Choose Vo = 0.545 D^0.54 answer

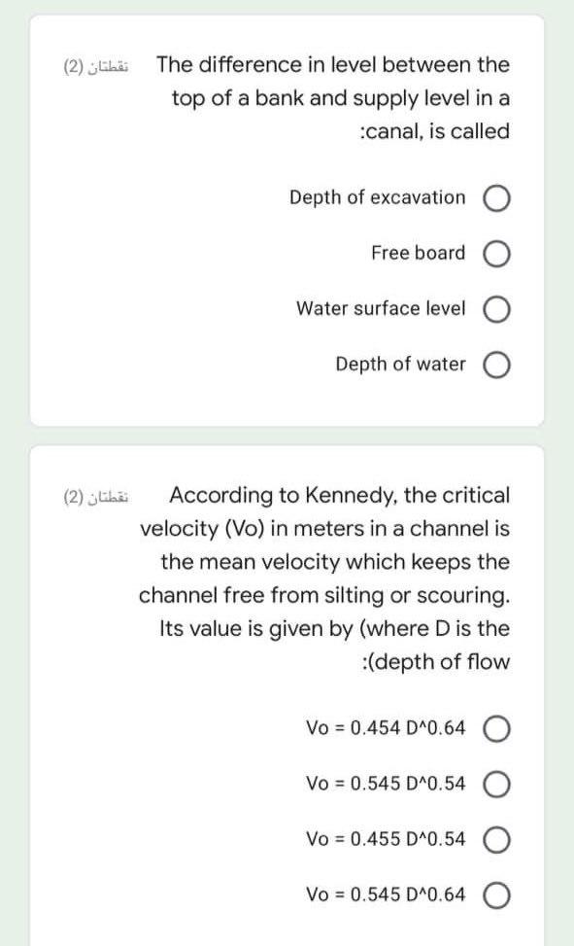[496, 784]
